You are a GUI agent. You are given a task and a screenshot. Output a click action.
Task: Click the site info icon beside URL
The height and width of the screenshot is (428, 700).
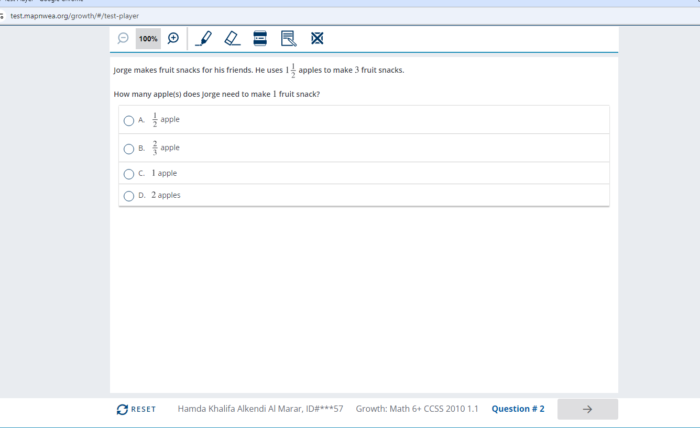(3, 16)
